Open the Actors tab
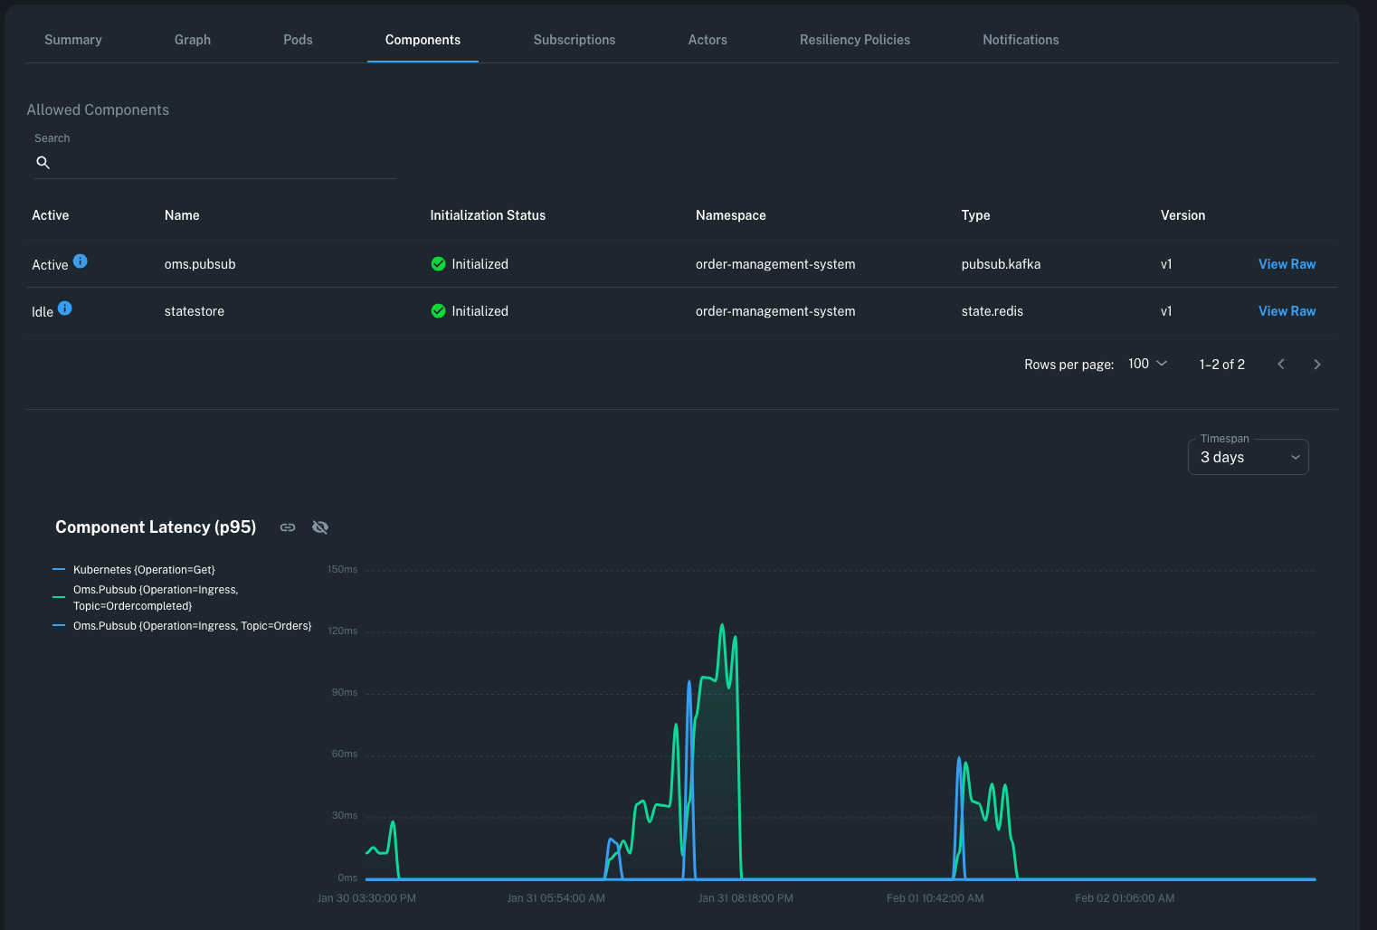 (707, 40)
